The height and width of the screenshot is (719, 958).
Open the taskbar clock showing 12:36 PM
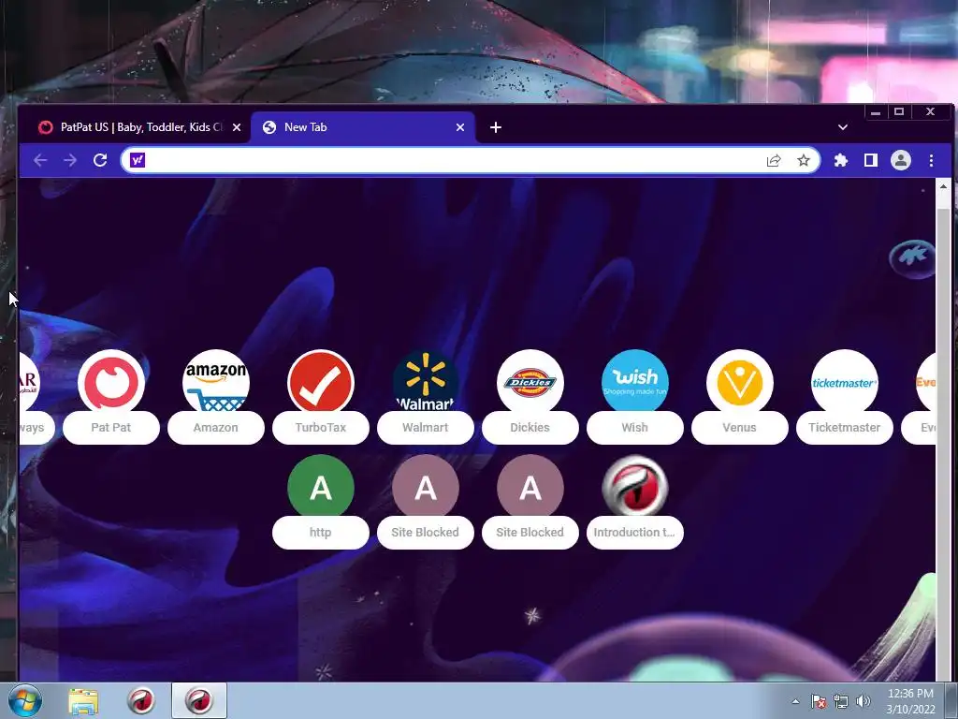[x=910, y=701]
